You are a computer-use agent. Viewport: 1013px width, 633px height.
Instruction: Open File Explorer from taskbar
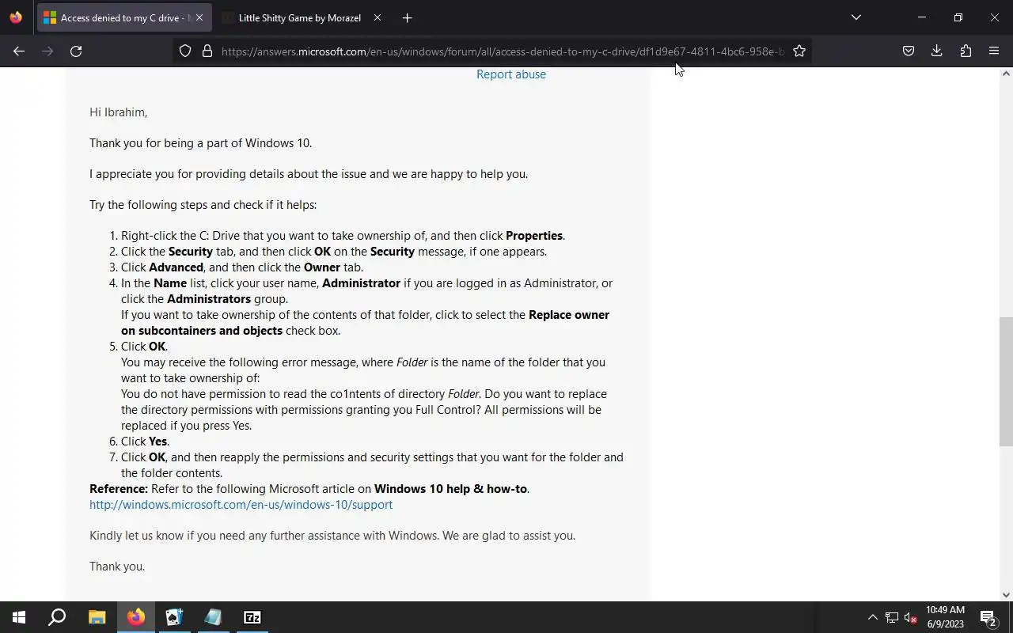[97, 617]
